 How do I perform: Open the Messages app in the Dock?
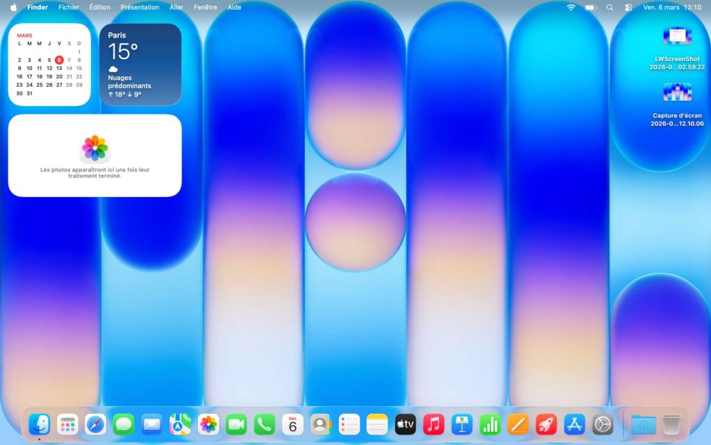pos(124,424)
